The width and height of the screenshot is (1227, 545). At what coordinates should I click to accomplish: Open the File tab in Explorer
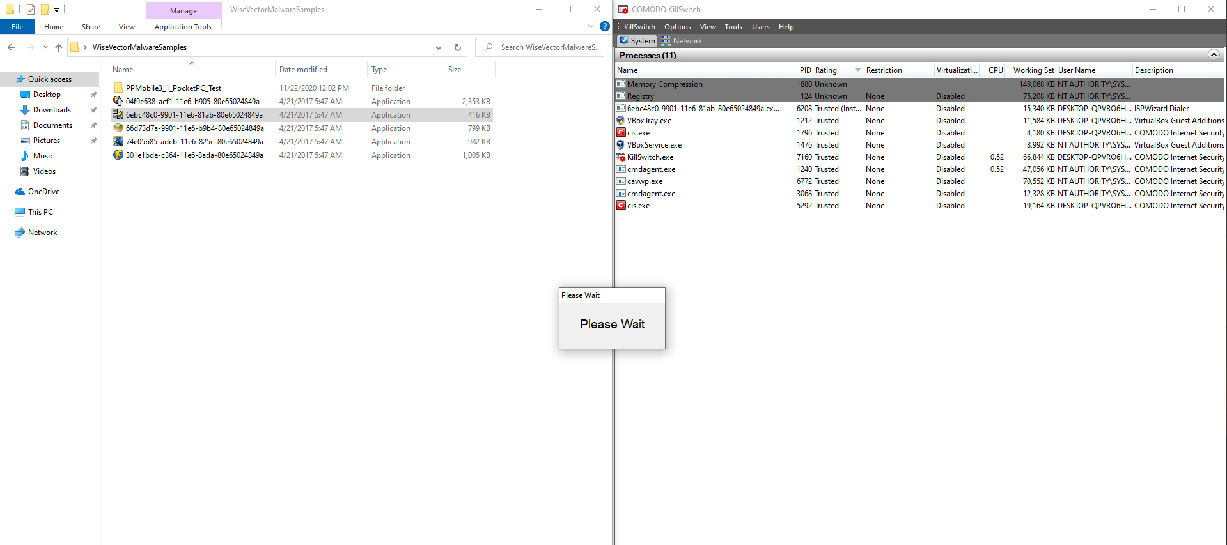(x=17, y=27)
